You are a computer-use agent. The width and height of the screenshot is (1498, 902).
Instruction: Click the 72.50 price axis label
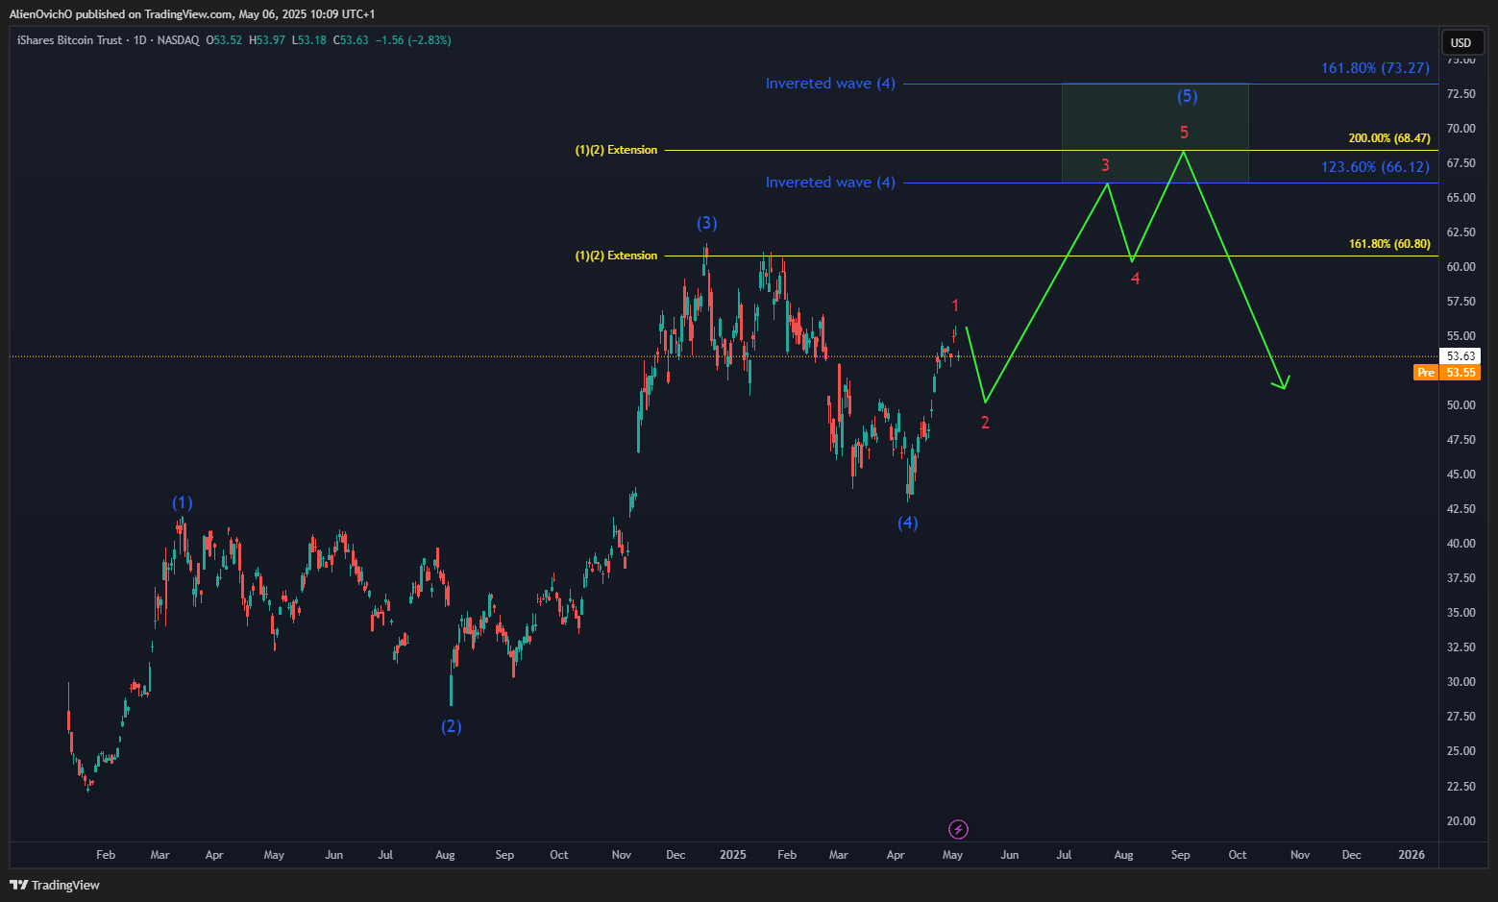[x=1461, y=94]
